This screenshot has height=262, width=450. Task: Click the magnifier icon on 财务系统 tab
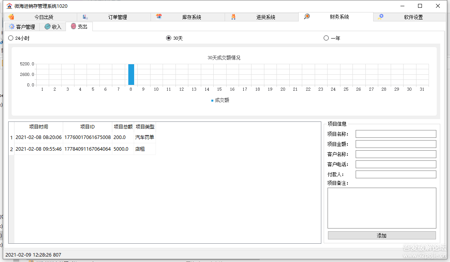point(306,16)
